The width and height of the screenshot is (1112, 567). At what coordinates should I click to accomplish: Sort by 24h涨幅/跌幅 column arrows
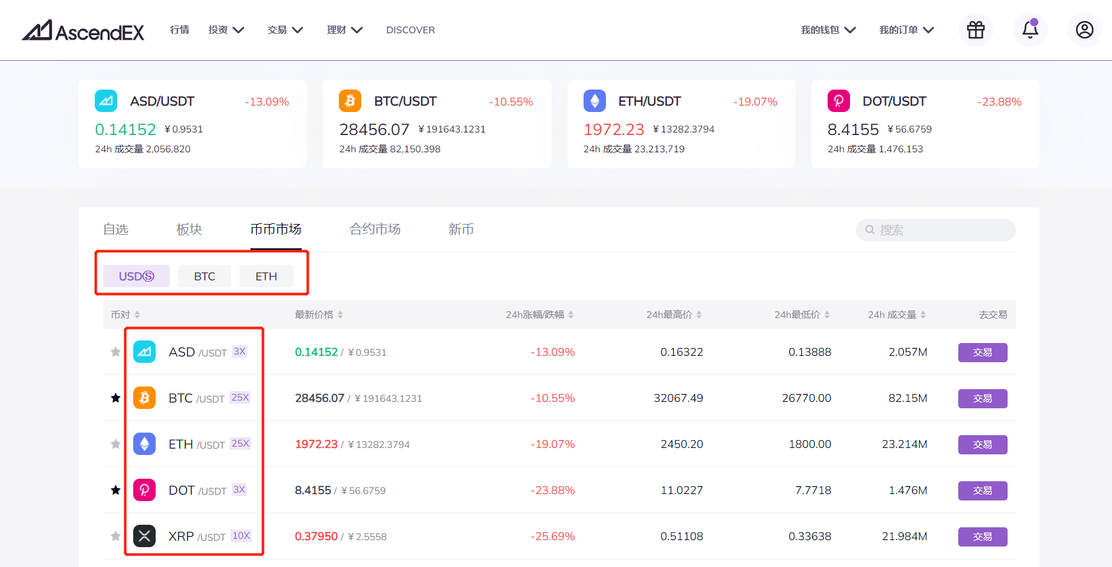[x=571, y=315]
